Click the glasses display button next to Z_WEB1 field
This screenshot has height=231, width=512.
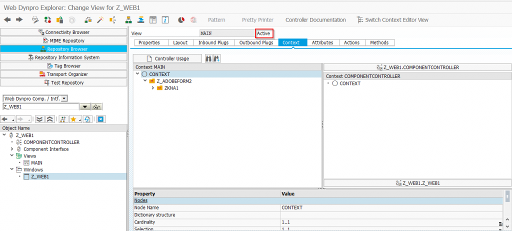(96, 106)
